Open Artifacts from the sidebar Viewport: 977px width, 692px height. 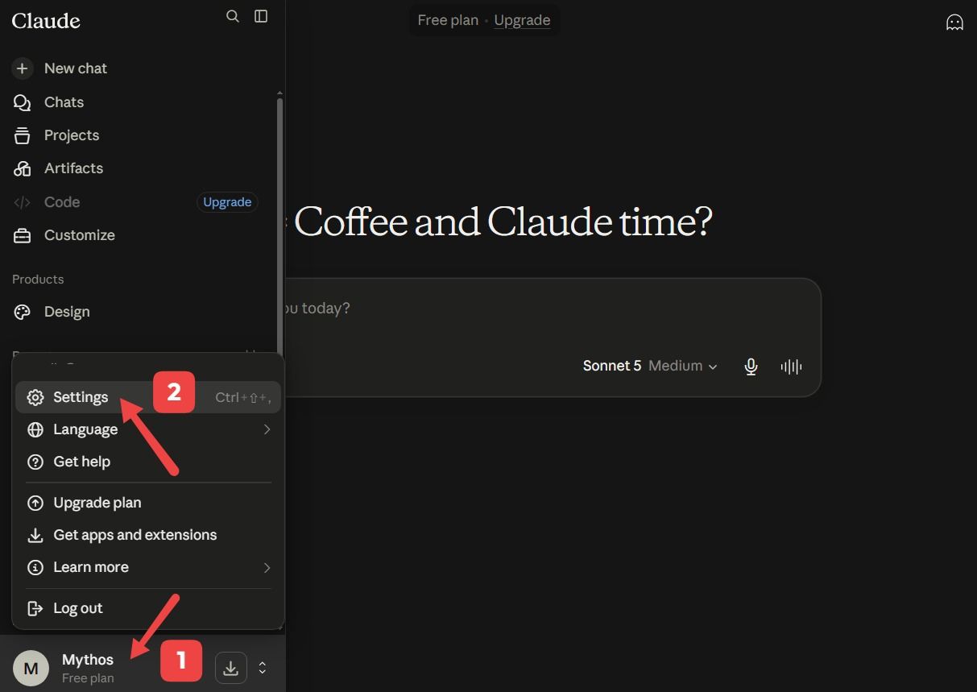(73, 168)
